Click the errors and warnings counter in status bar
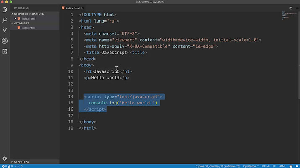Viewport: 300px width, 168px height. tap(7, 166)
